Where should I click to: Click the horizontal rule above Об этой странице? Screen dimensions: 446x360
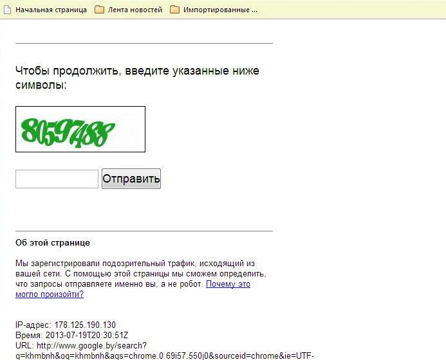pyautogui.click(x=144, y=230)
